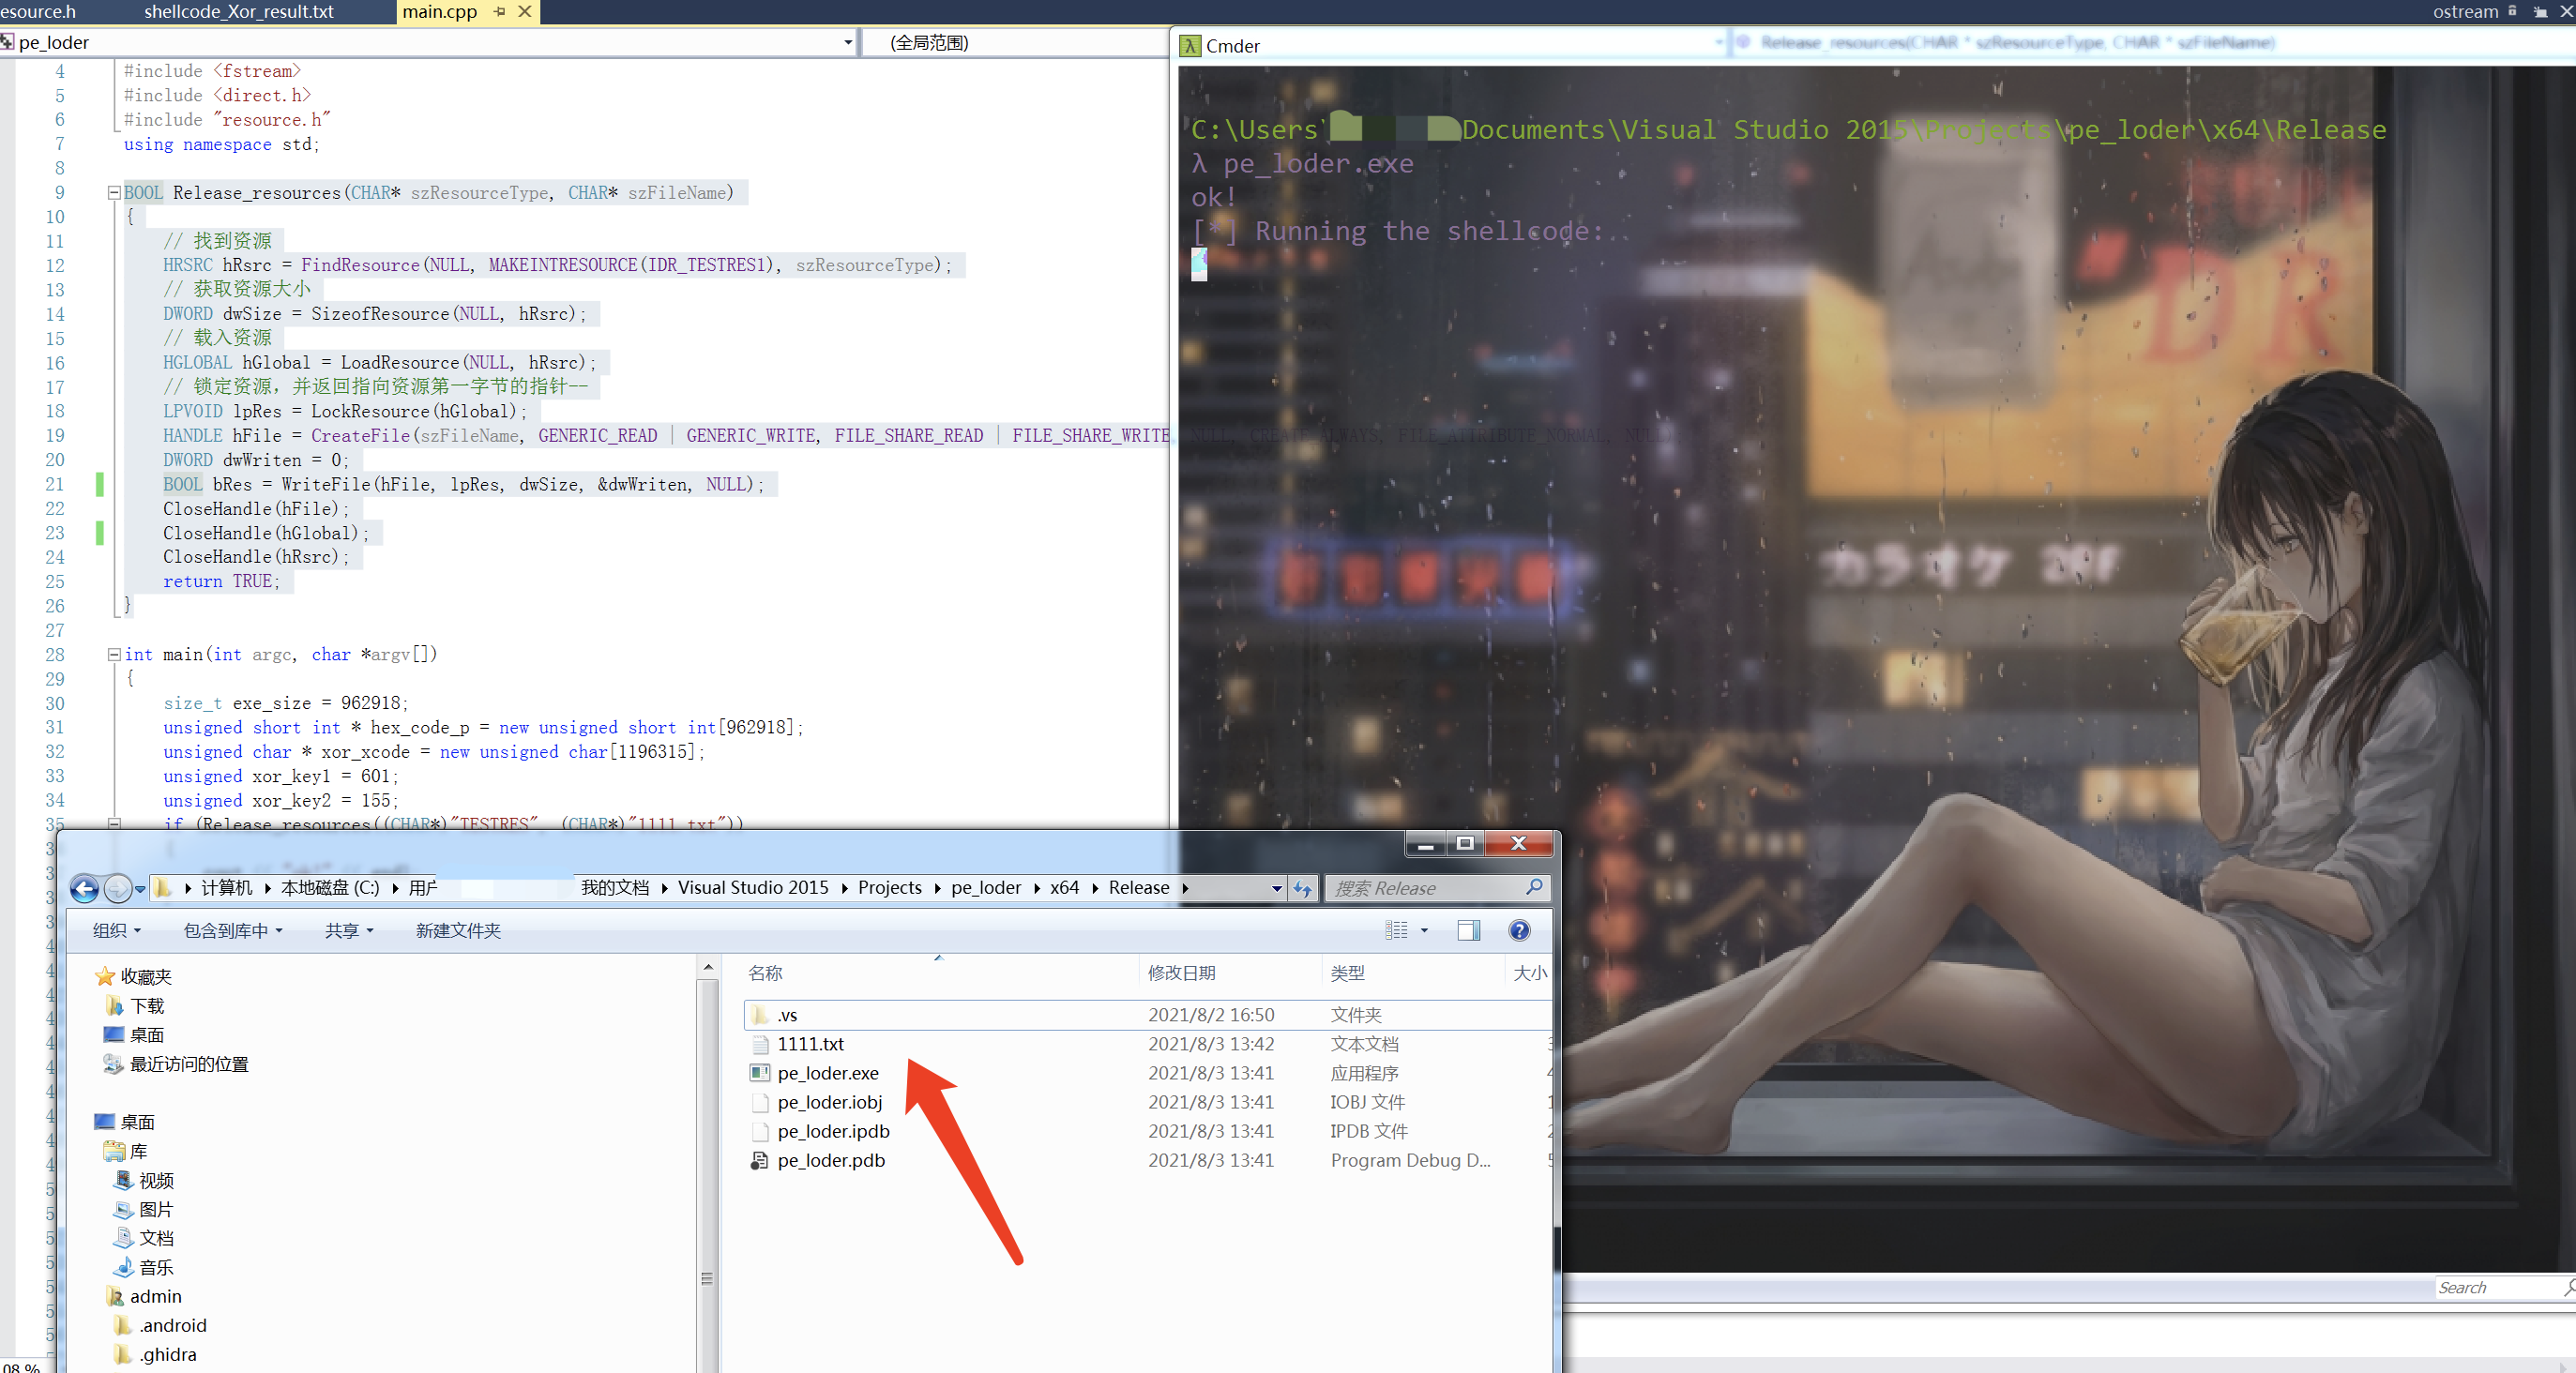Toggle the pin on the main.cpp tab
Viewport: 2576px width, 1373px height.
(499, 12)
